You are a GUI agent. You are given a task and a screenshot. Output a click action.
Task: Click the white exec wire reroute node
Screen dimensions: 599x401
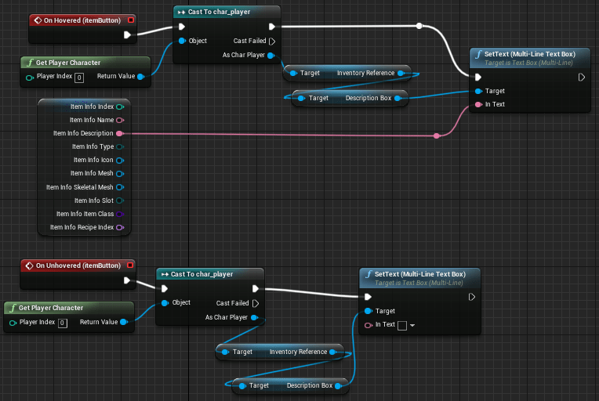point(419,26)
